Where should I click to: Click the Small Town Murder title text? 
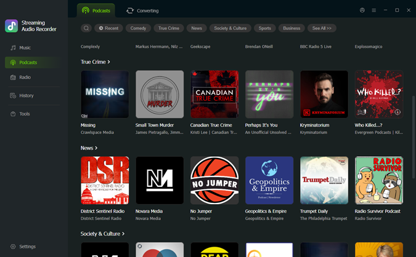155,125
